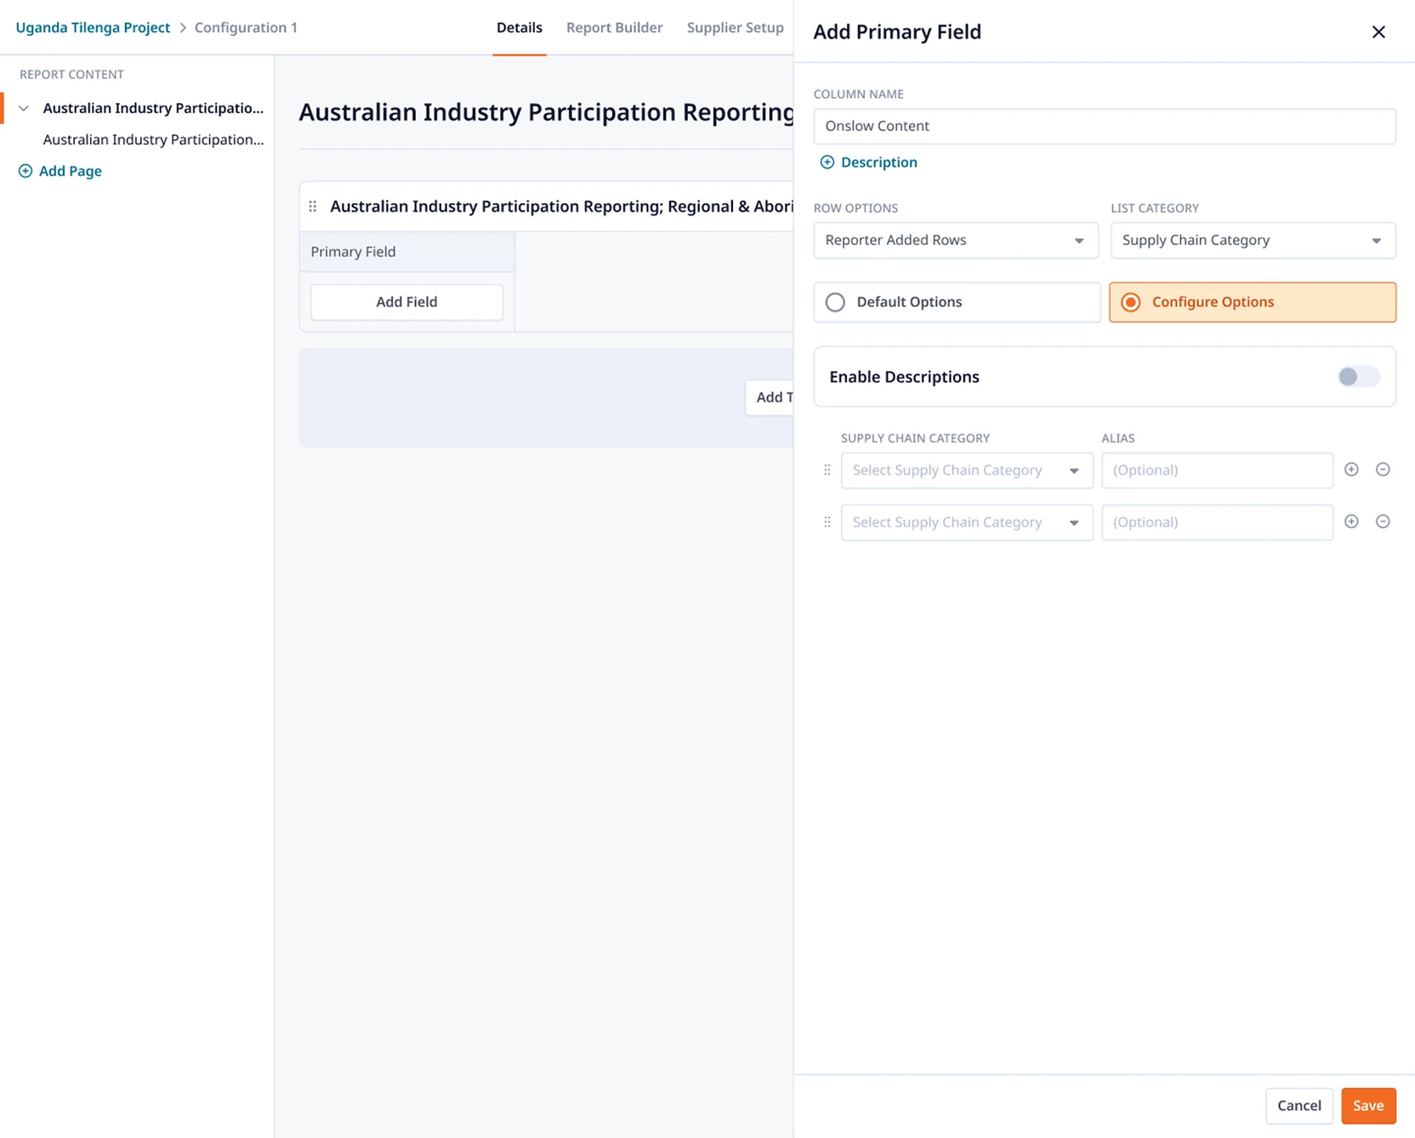Add a row after first supply chain category
The height and width of the screenshot is (1138, 1415).
[x=1351, y=469]
